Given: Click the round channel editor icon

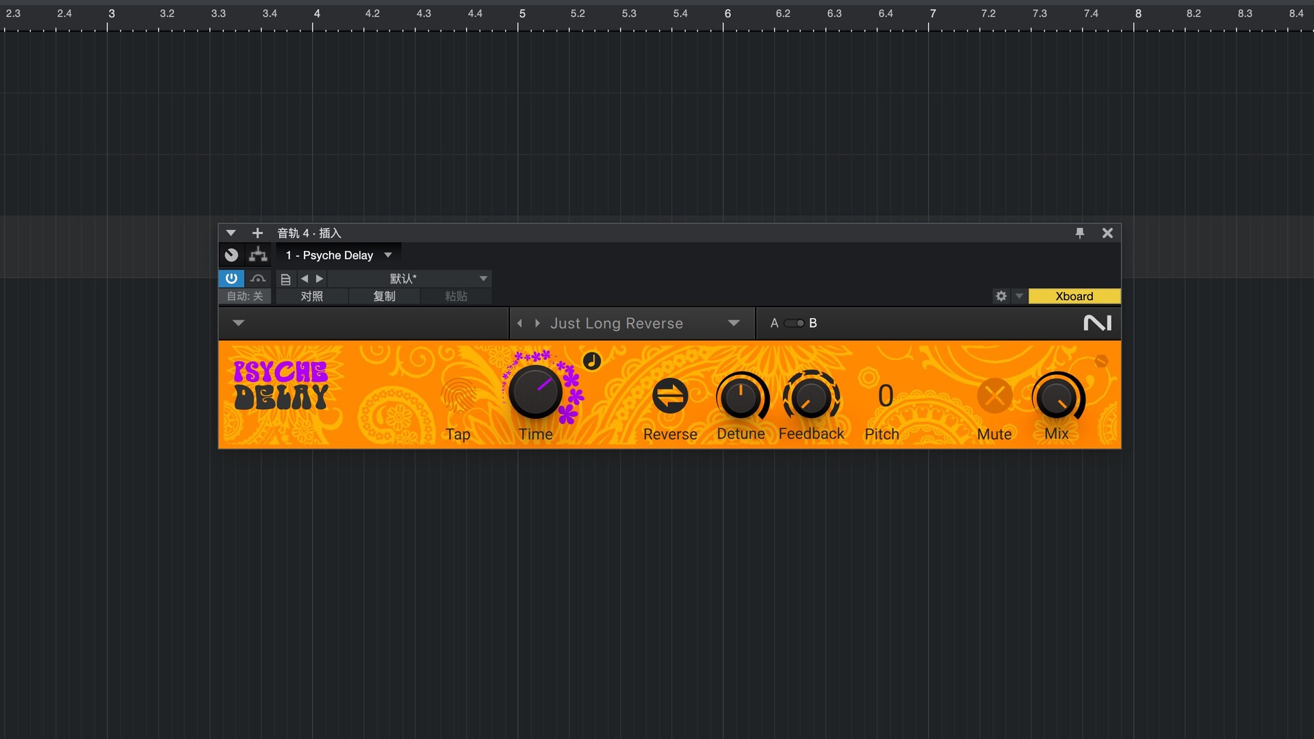Looking at the screenshot, I should [231, 255].
